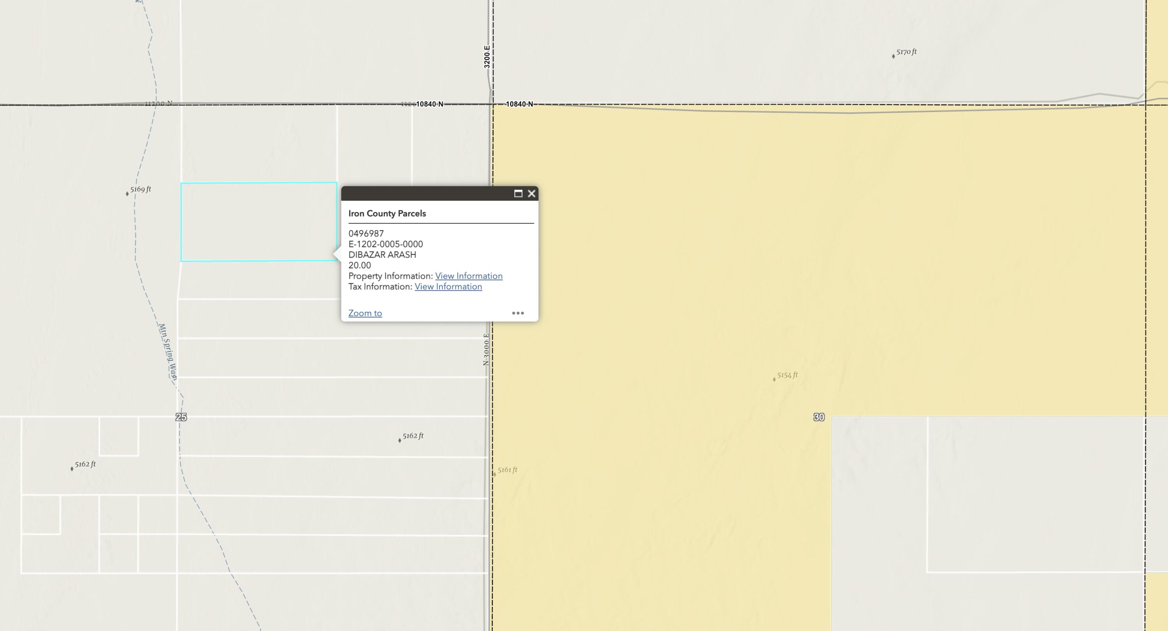Click the N 3000 E road label
The image size is (1168, 631).
click(x=486, y=350)
